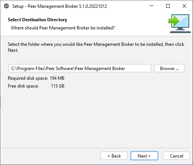Return to the previous step with Back
The width and height of the screenshot is (193, 165).
[x=114, y=156]
